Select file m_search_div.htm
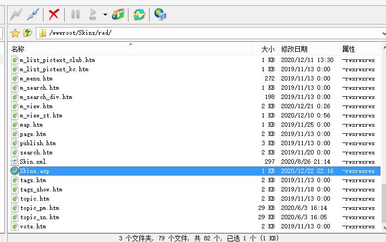Screen dimensions: 386x242 tap(46, 97)
